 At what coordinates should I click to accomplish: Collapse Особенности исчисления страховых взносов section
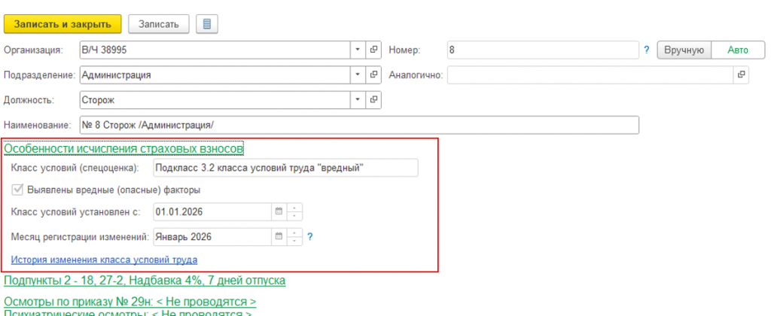pyautogui.click(x=124, y=148)
